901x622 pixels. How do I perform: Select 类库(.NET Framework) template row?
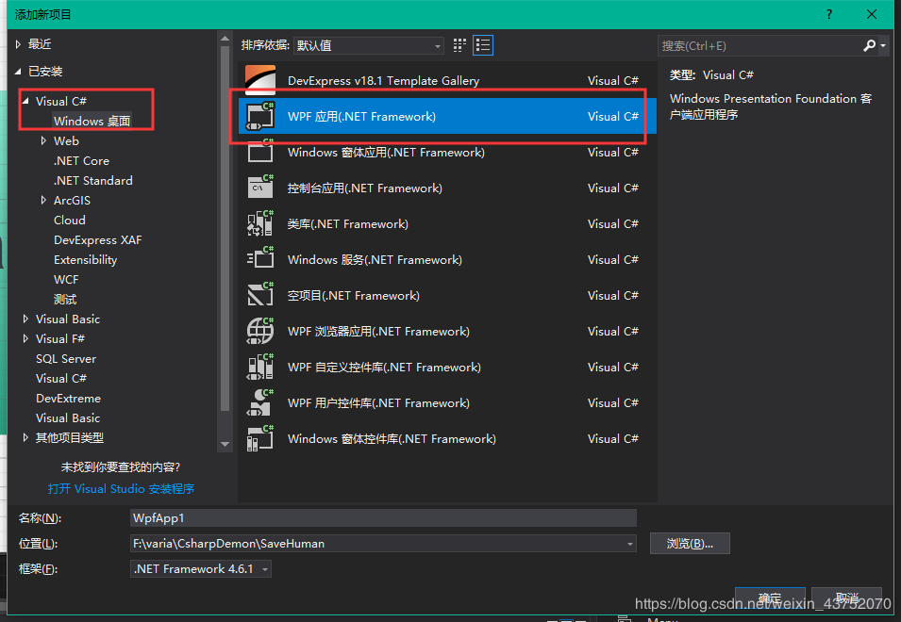click(447, 223)
